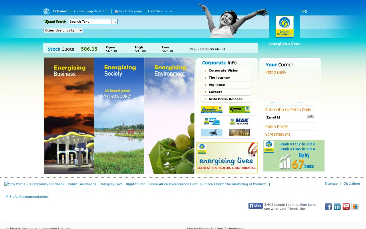Click inside the Speed Search text field

tap(90, 21)
